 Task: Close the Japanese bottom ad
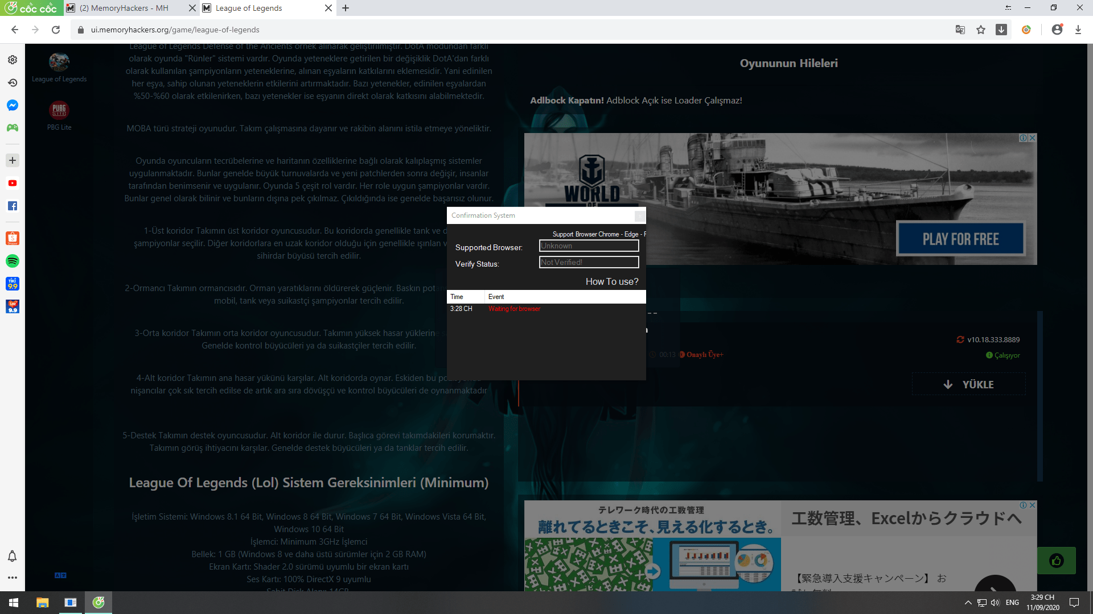(1032, 505)
